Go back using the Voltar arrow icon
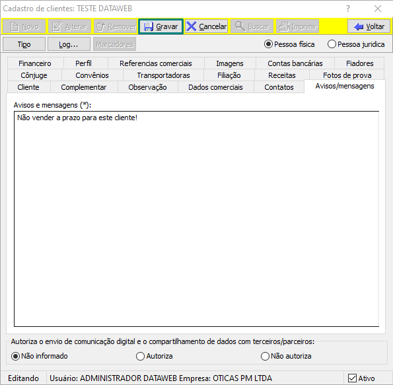393x385 pixels. [359, 26]
